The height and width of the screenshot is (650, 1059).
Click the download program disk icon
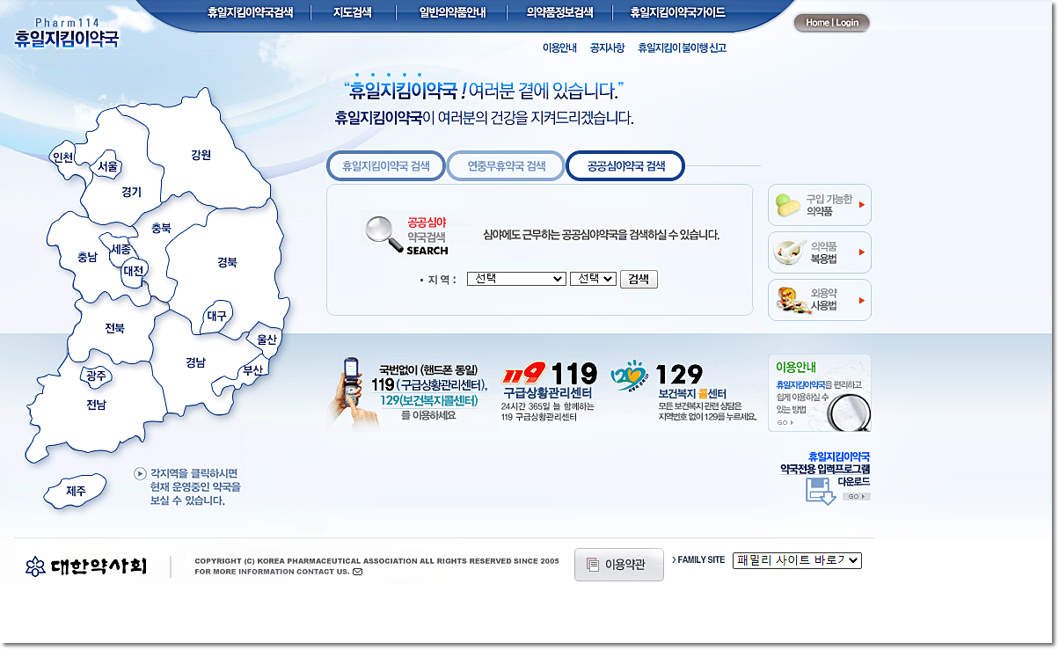tap(820, 492)
